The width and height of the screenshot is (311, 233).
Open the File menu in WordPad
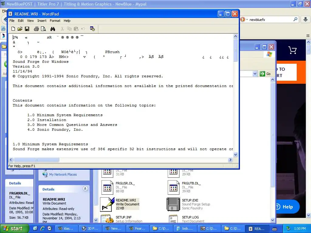point(12,21)
